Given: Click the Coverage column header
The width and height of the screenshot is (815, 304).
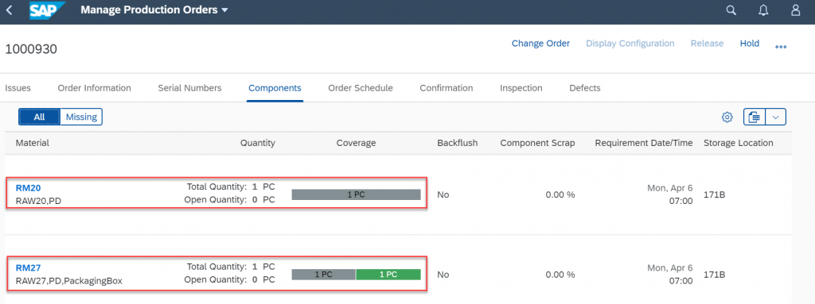Looking at the screenshot, I should point(356,143).
